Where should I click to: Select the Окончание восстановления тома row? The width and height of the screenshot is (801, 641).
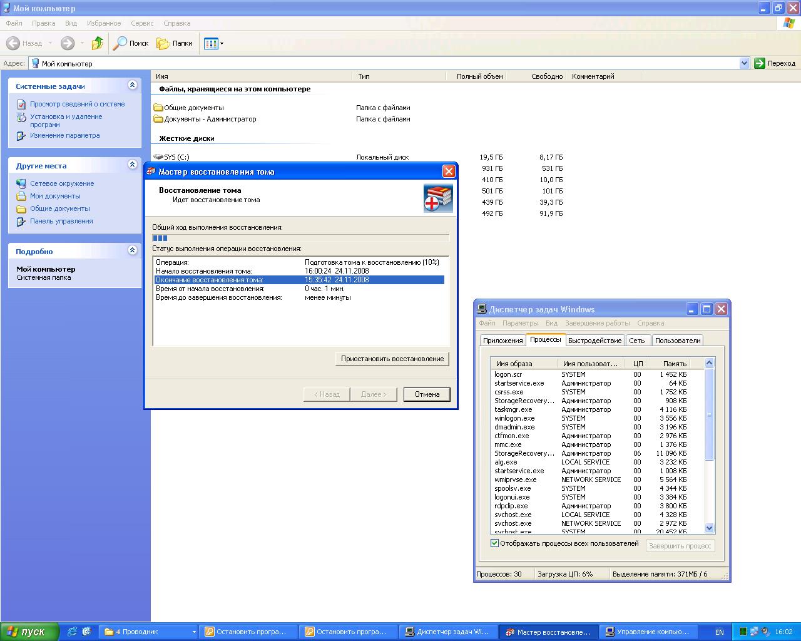click(x=299, y=280)
